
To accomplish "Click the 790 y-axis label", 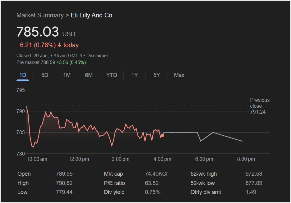I will click(x=21, y=111).
